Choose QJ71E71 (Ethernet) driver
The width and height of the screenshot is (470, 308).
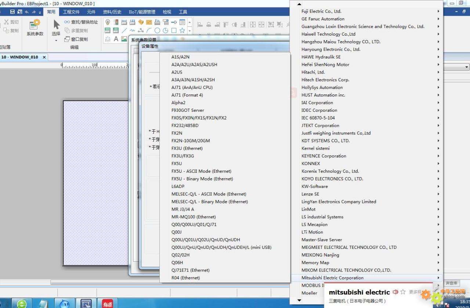point(225,270)
